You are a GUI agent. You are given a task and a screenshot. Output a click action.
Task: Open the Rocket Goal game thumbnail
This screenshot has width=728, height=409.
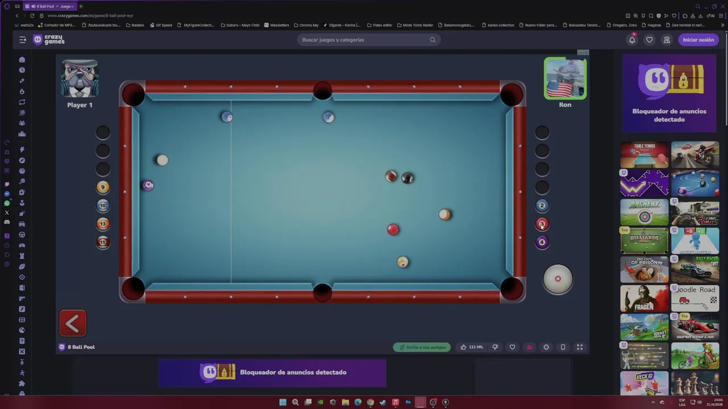point(644,327)
